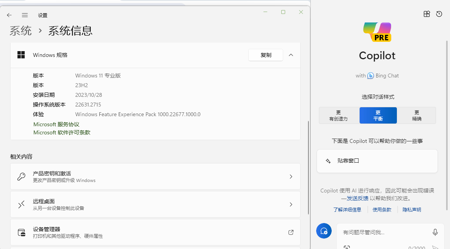Click 发送反馈 link in Copilot
This screenshot has height=249, width=450.
coord(358,198)
